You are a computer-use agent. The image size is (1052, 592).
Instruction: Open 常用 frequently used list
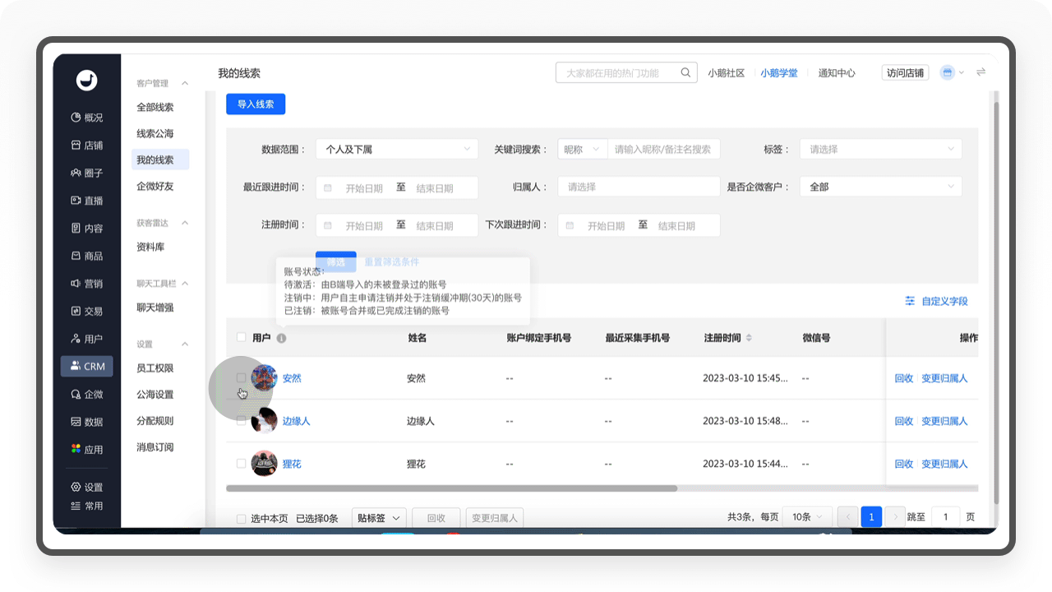pos(87,506)
